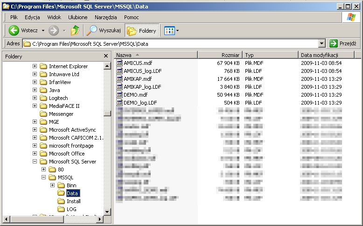Expand the Binn folder node
Image resolution: width=363 pixels, height=226 pixels.
(x=53, y=185)
